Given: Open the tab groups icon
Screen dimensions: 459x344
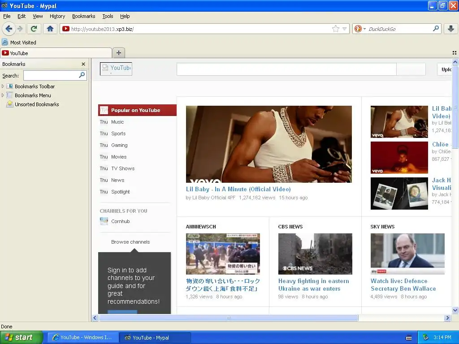Looking at the screenshot, I should point(455,53).
